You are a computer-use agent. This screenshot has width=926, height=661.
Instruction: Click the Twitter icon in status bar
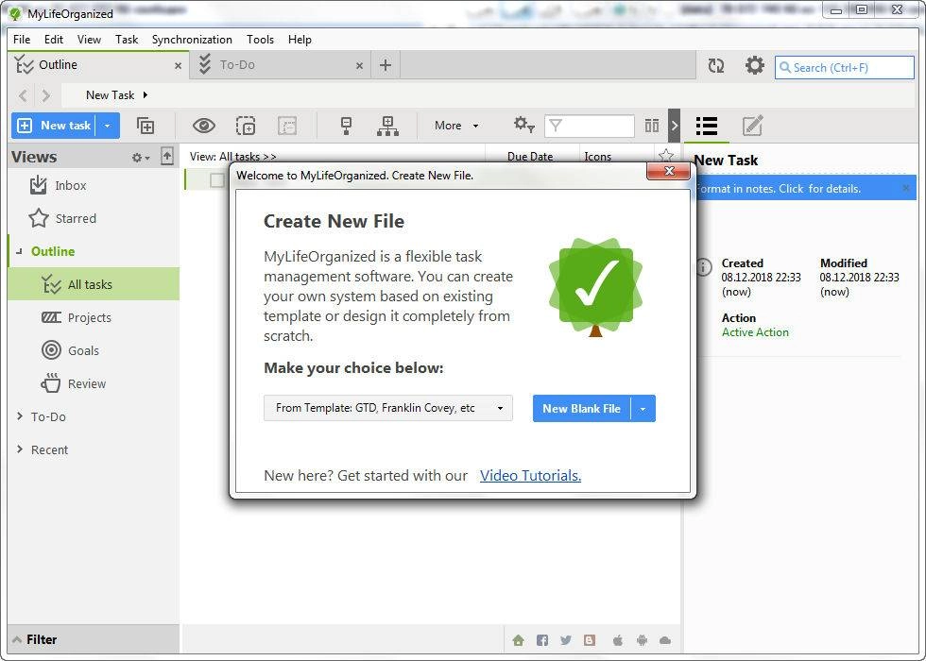(566, 640)
